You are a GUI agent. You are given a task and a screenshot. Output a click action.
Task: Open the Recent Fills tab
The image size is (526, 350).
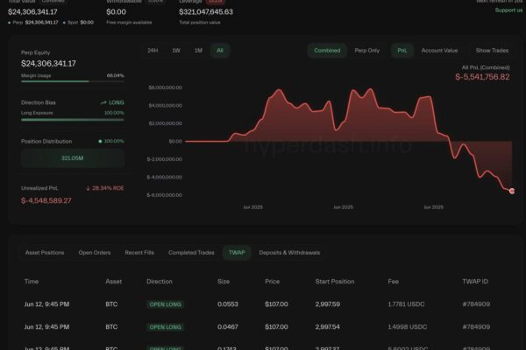(x=139, y=253)
